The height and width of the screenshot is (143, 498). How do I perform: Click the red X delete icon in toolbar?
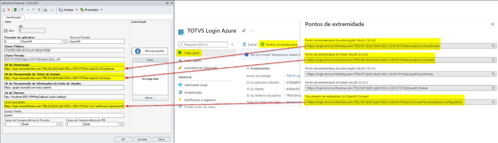[9, 10]
